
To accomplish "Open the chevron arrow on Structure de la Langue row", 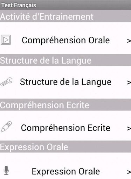I will [x=129, y=83].
